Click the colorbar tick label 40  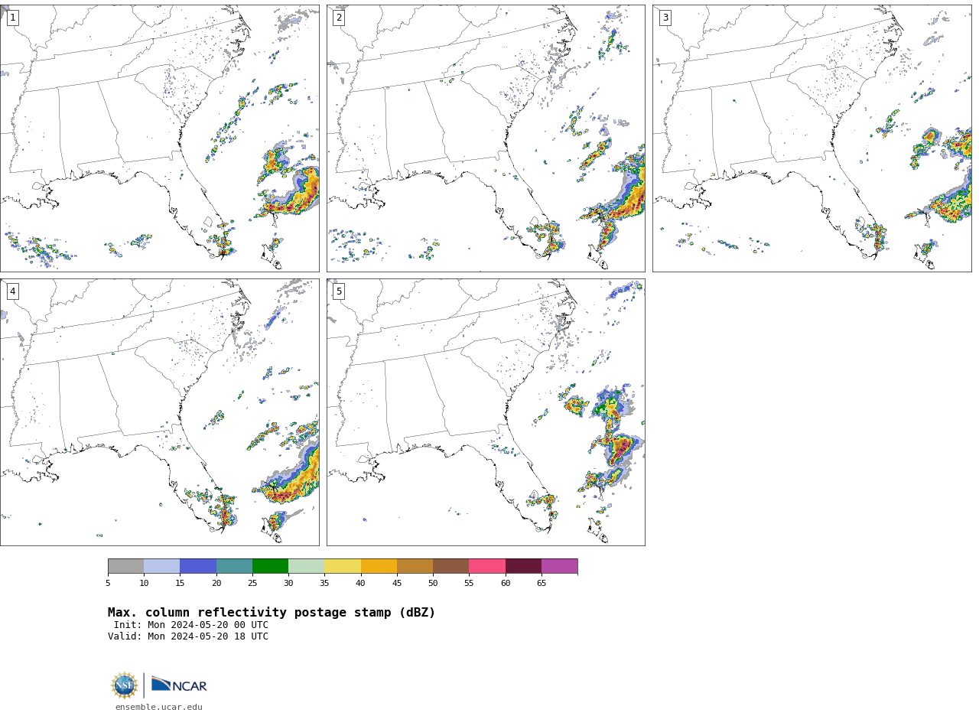(x=361, y=584)
